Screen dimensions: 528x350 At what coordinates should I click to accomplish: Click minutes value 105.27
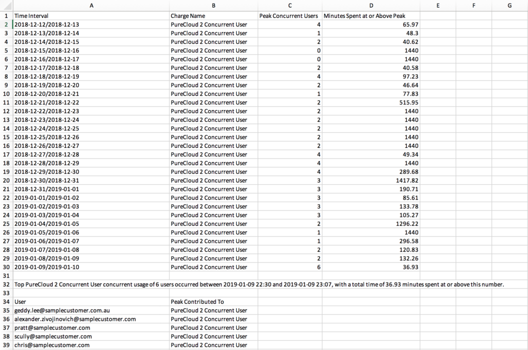[x=371, y=215]
